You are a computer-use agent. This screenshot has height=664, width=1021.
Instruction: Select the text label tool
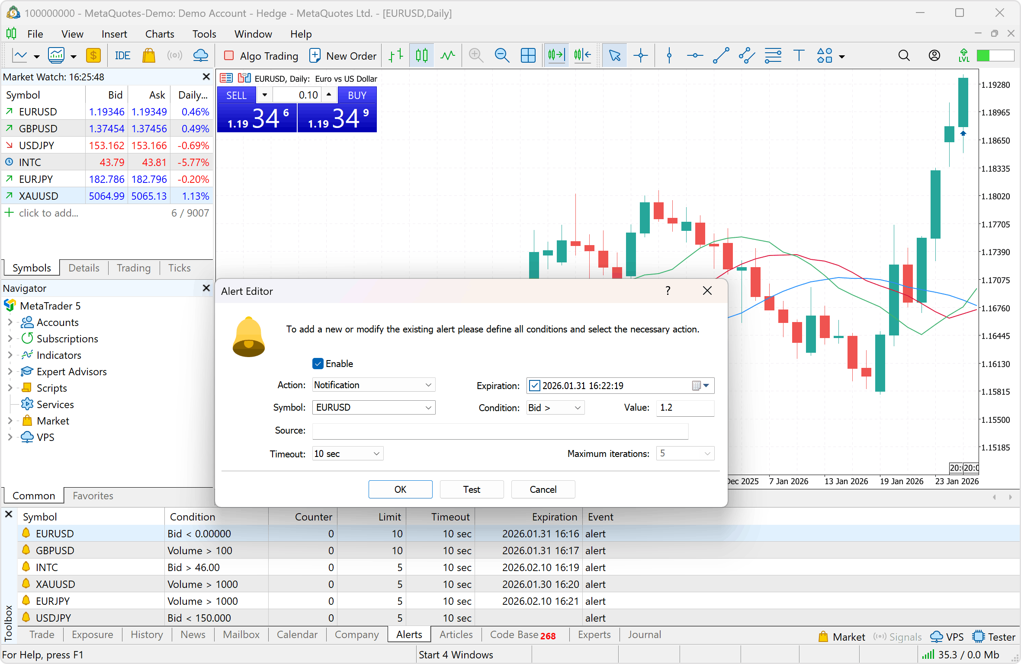click(799, 56)
